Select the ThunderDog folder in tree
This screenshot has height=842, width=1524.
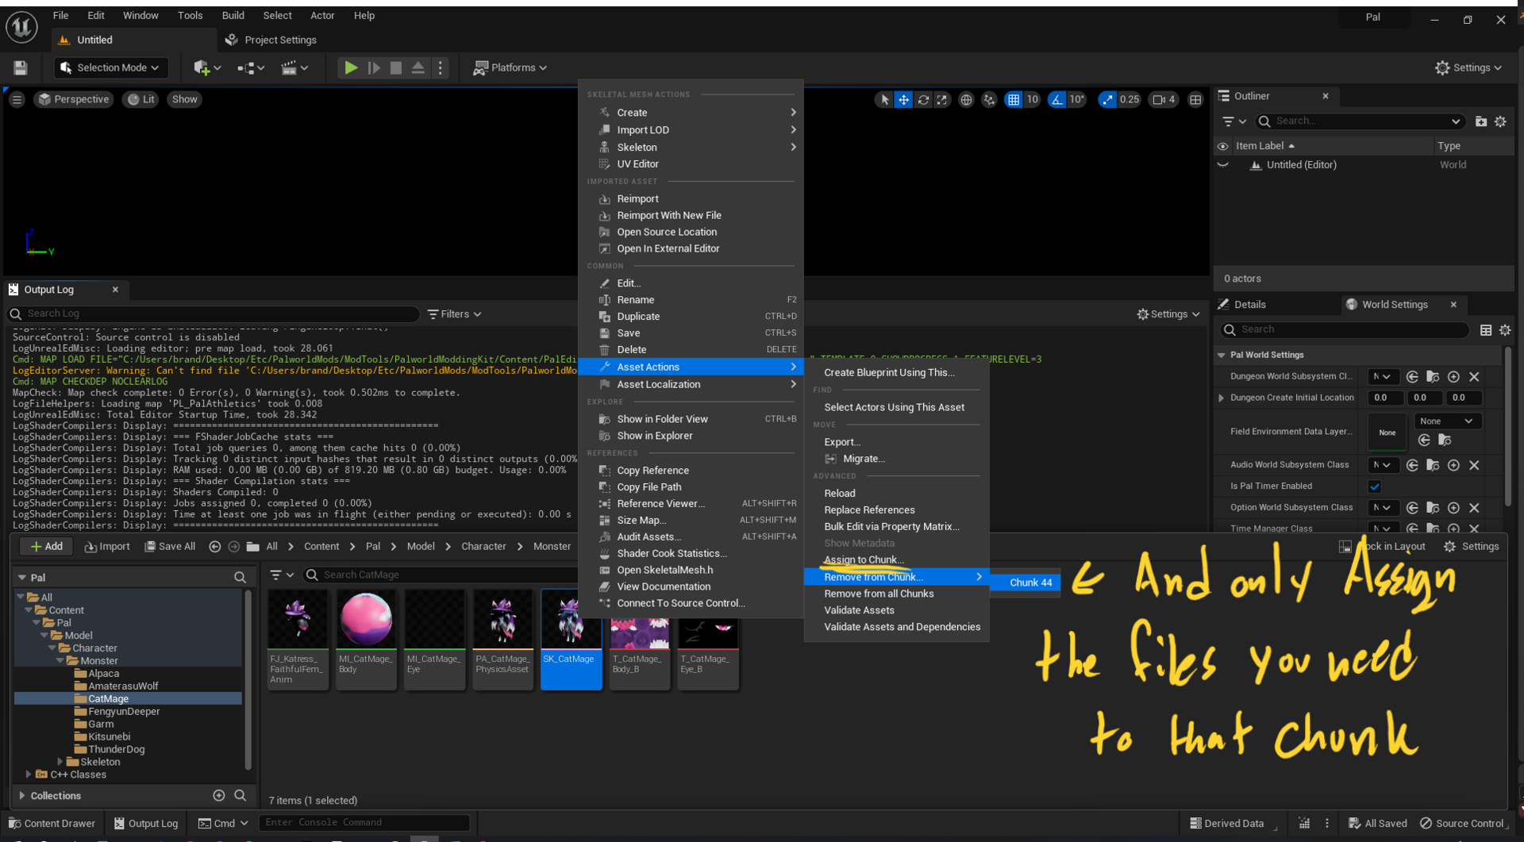(x=116, y=749)
